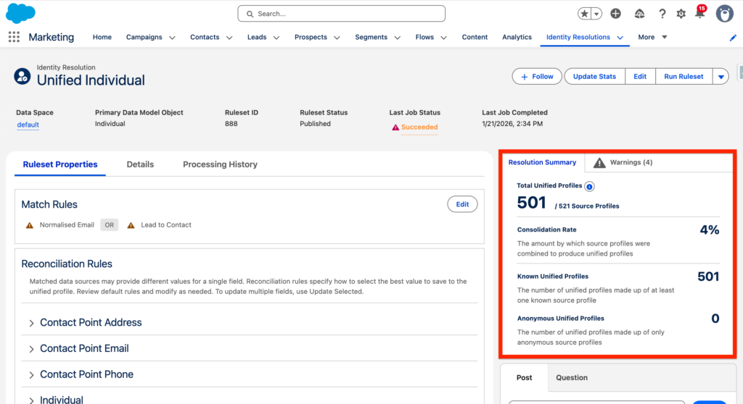
Task: Open the default Data Space link
Action: click(28, 125)
